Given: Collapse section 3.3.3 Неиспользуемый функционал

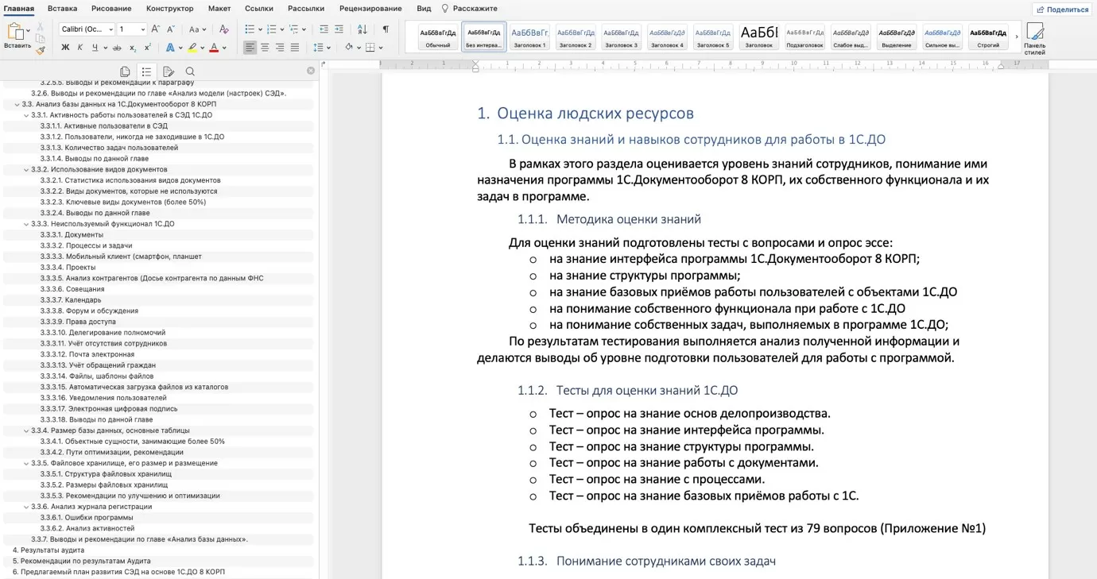Looking at the screenshot, I should (26, 224).
